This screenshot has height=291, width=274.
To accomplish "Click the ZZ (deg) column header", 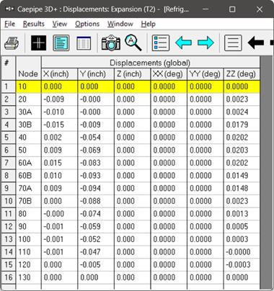I will tap(241, 74).
